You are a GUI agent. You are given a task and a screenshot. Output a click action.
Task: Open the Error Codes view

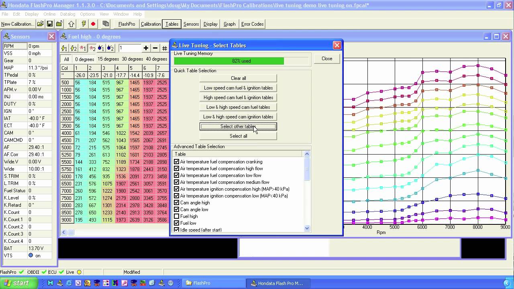tap(253, 24)
